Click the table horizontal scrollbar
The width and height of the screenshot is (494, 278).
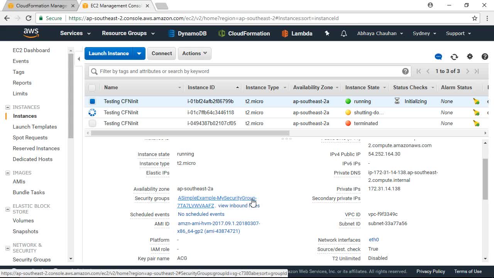point(190,133)
